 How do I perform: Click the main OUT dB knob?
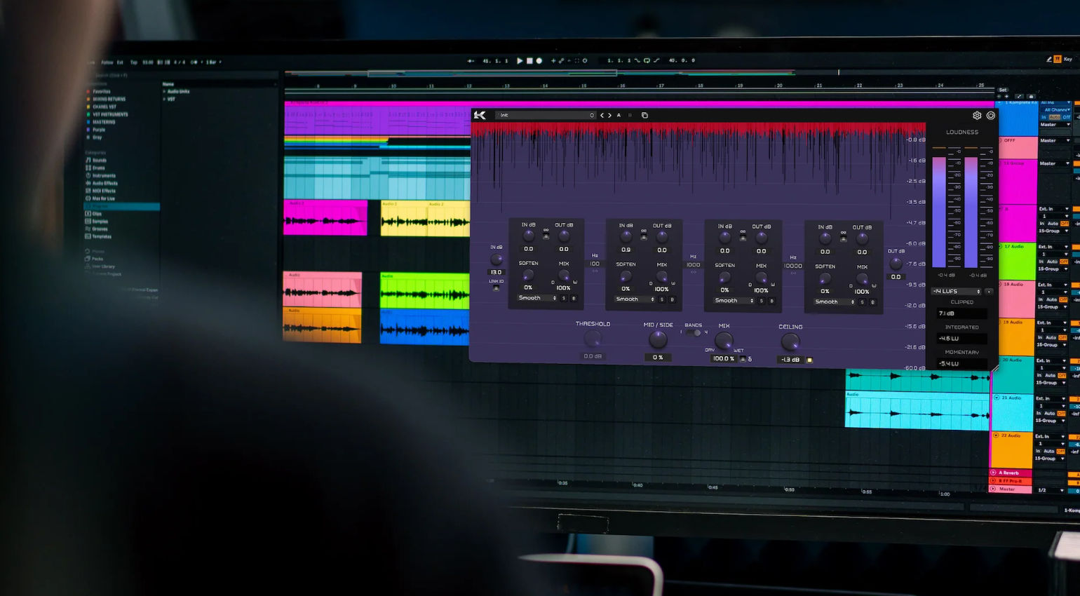click(896, 264)
